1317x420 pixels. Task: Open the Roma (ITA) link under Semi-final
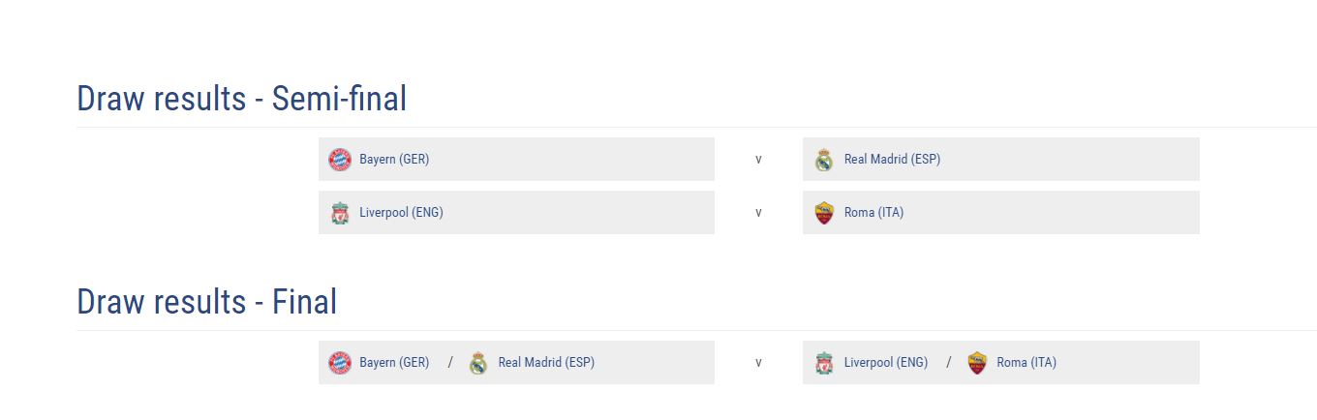pos(873,213)
